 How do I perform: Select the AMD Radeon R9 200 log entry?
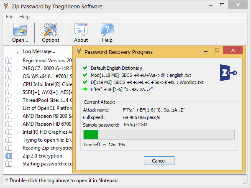pos(47,116)
